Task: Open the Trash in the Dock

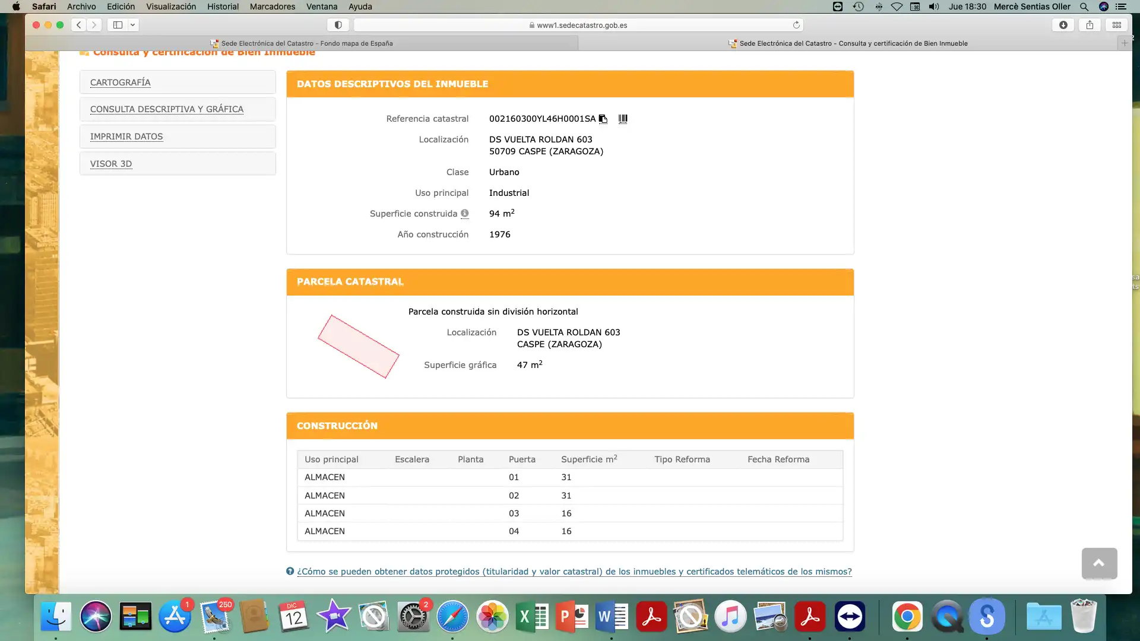Action: click(1084, 617)
